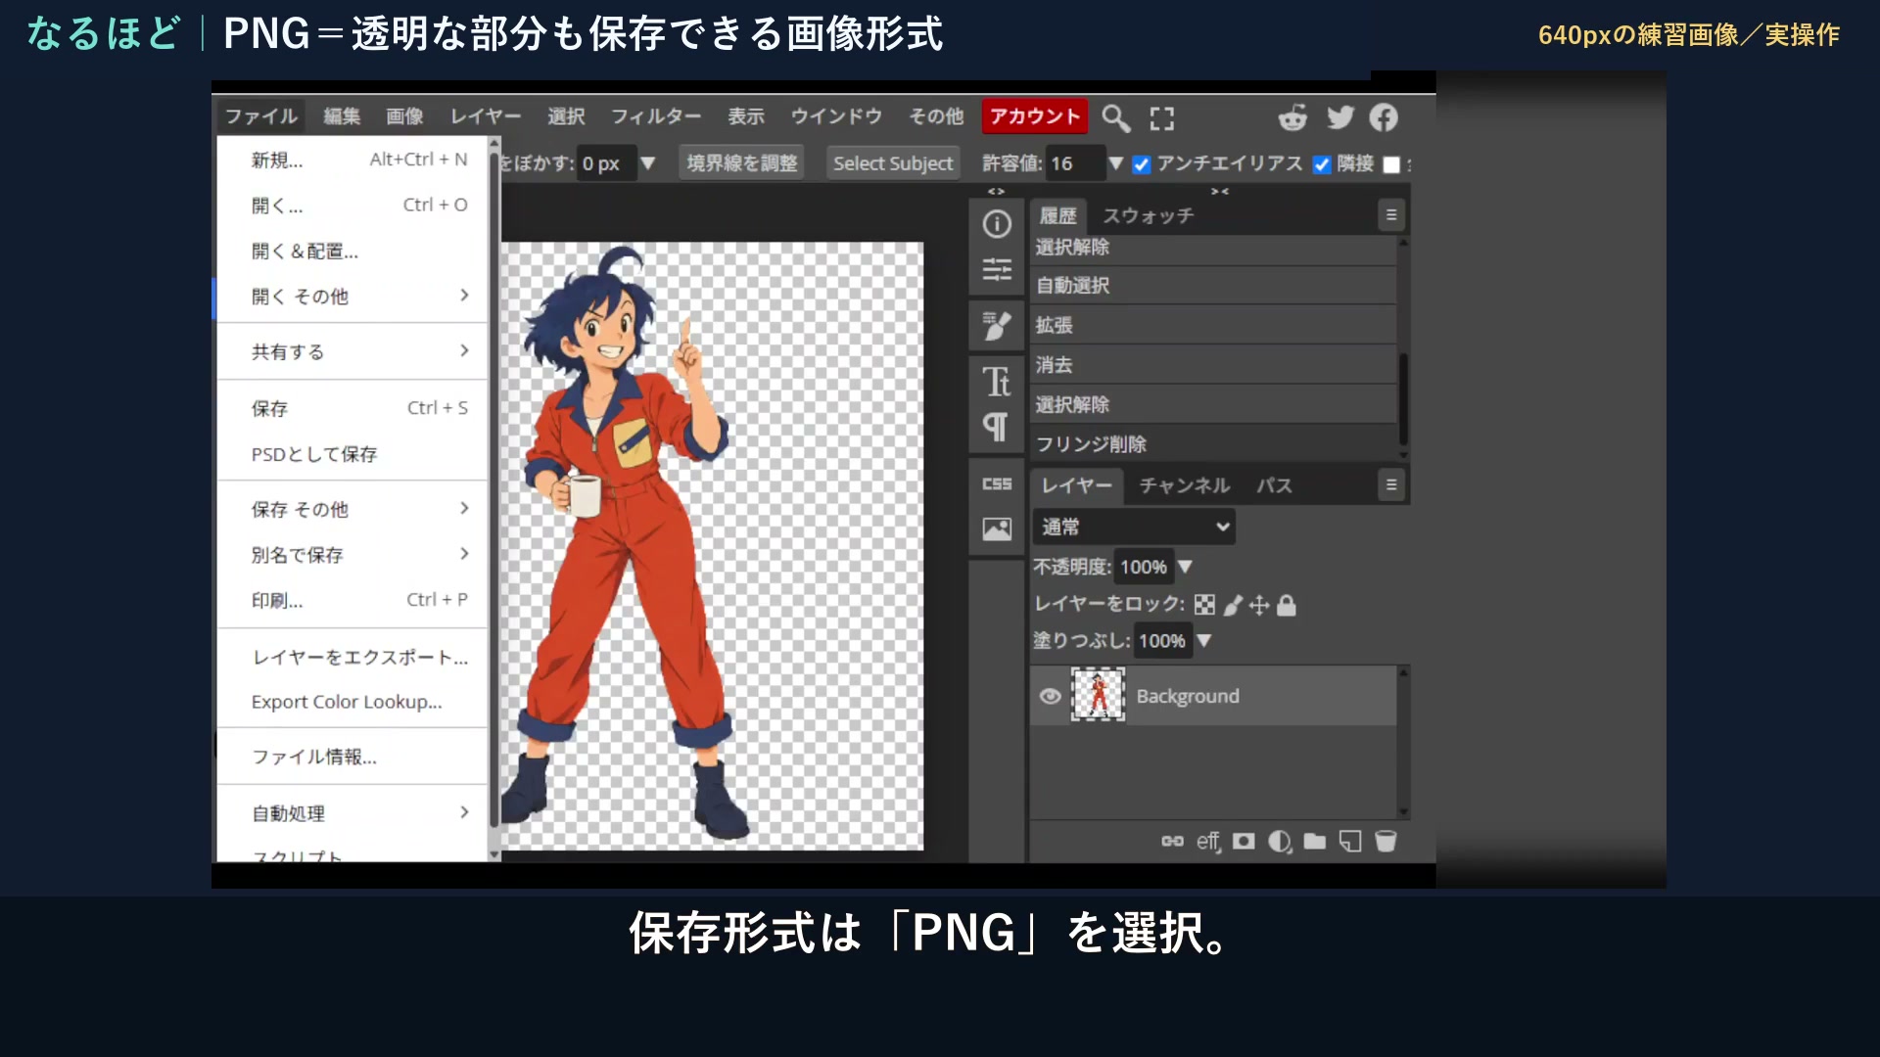Click the link layers icon
1880x1057 pixels.
[1172, 841]
